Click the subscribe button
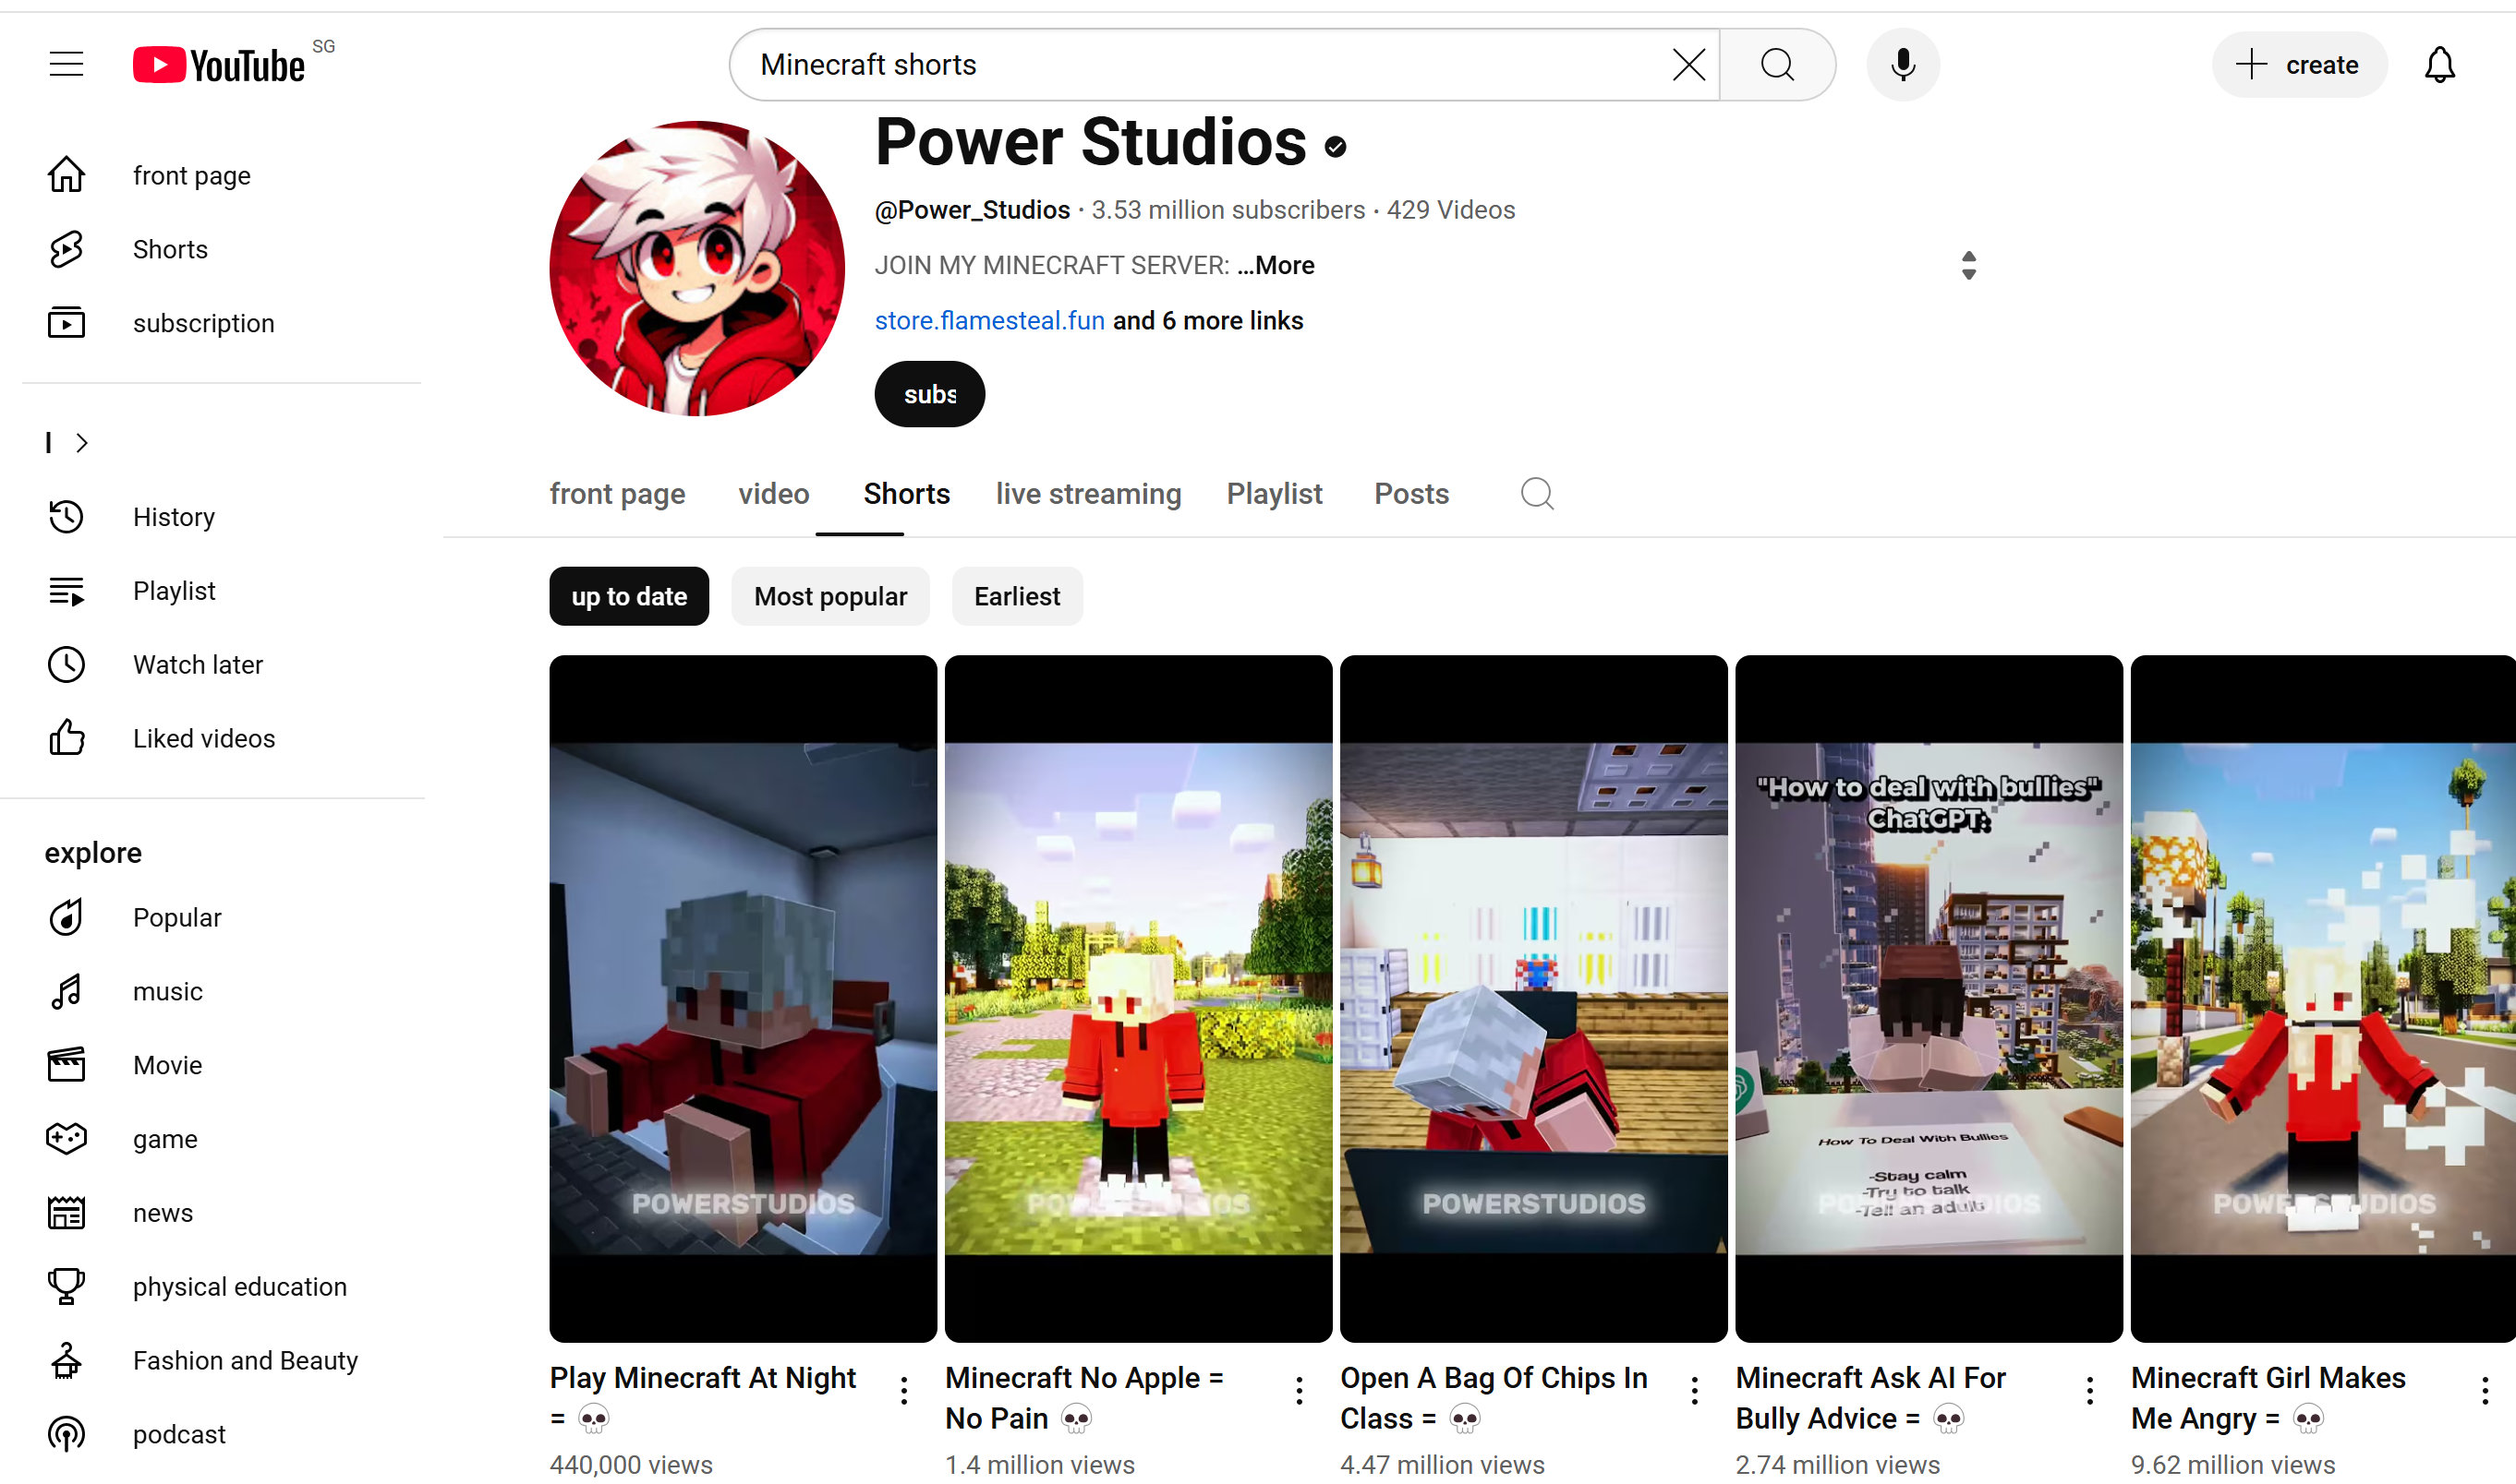Viewport: 2516px width, 1484px height. [929, 393]
